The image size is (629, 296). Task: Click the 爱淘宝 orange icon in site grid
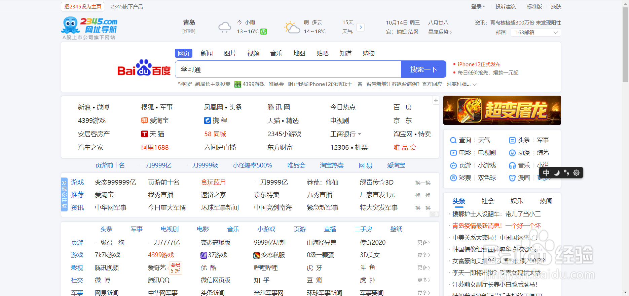click(144, 120)
